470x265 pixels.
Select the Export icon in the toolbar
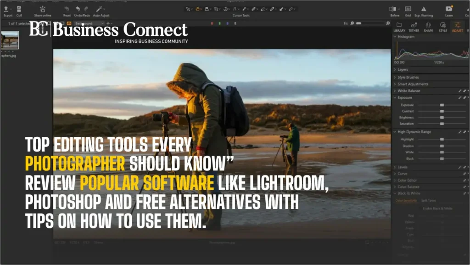point(6,9)
